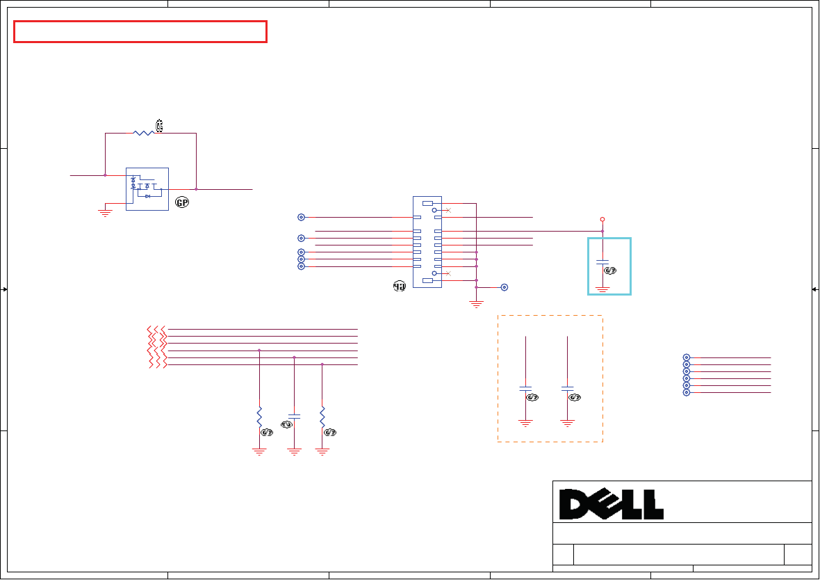This screenshot has height=580, width=820.
Task: Click the ground symbol below the connector
Action: pyautogui.click(x=477, y=304)
